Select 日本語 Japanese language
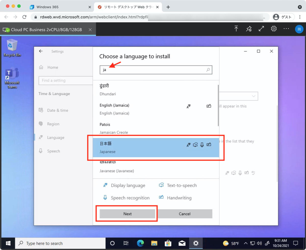This screenshot has width=306, height=250. (156, 148)
